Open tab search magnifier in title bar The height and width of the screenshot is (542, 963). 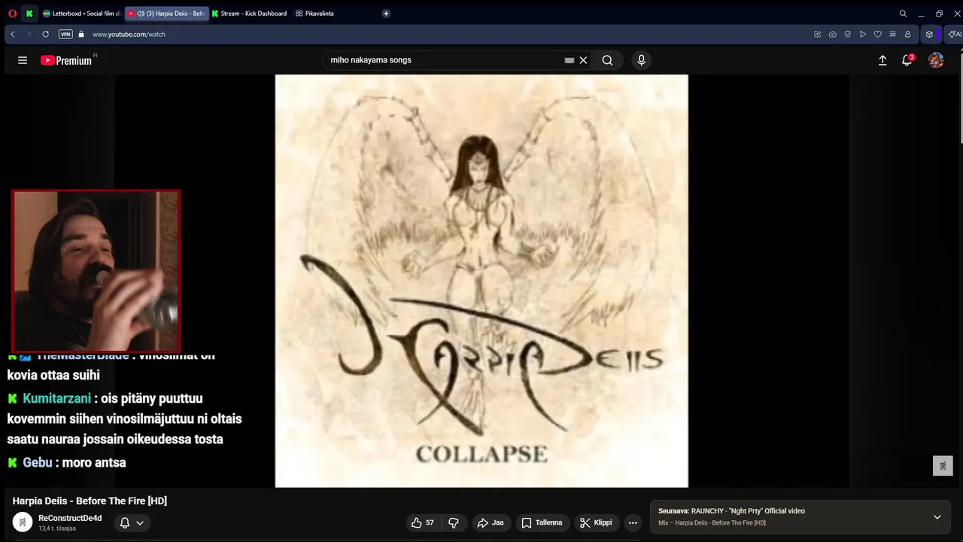(x=903, y=14)
